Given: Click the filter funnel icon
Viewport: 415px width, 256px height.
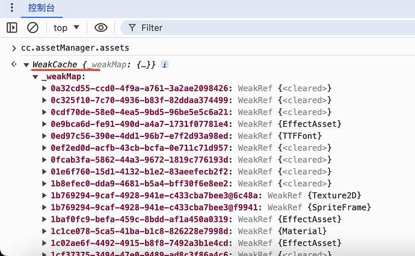Looking at the screenshot, I should 131,28.
